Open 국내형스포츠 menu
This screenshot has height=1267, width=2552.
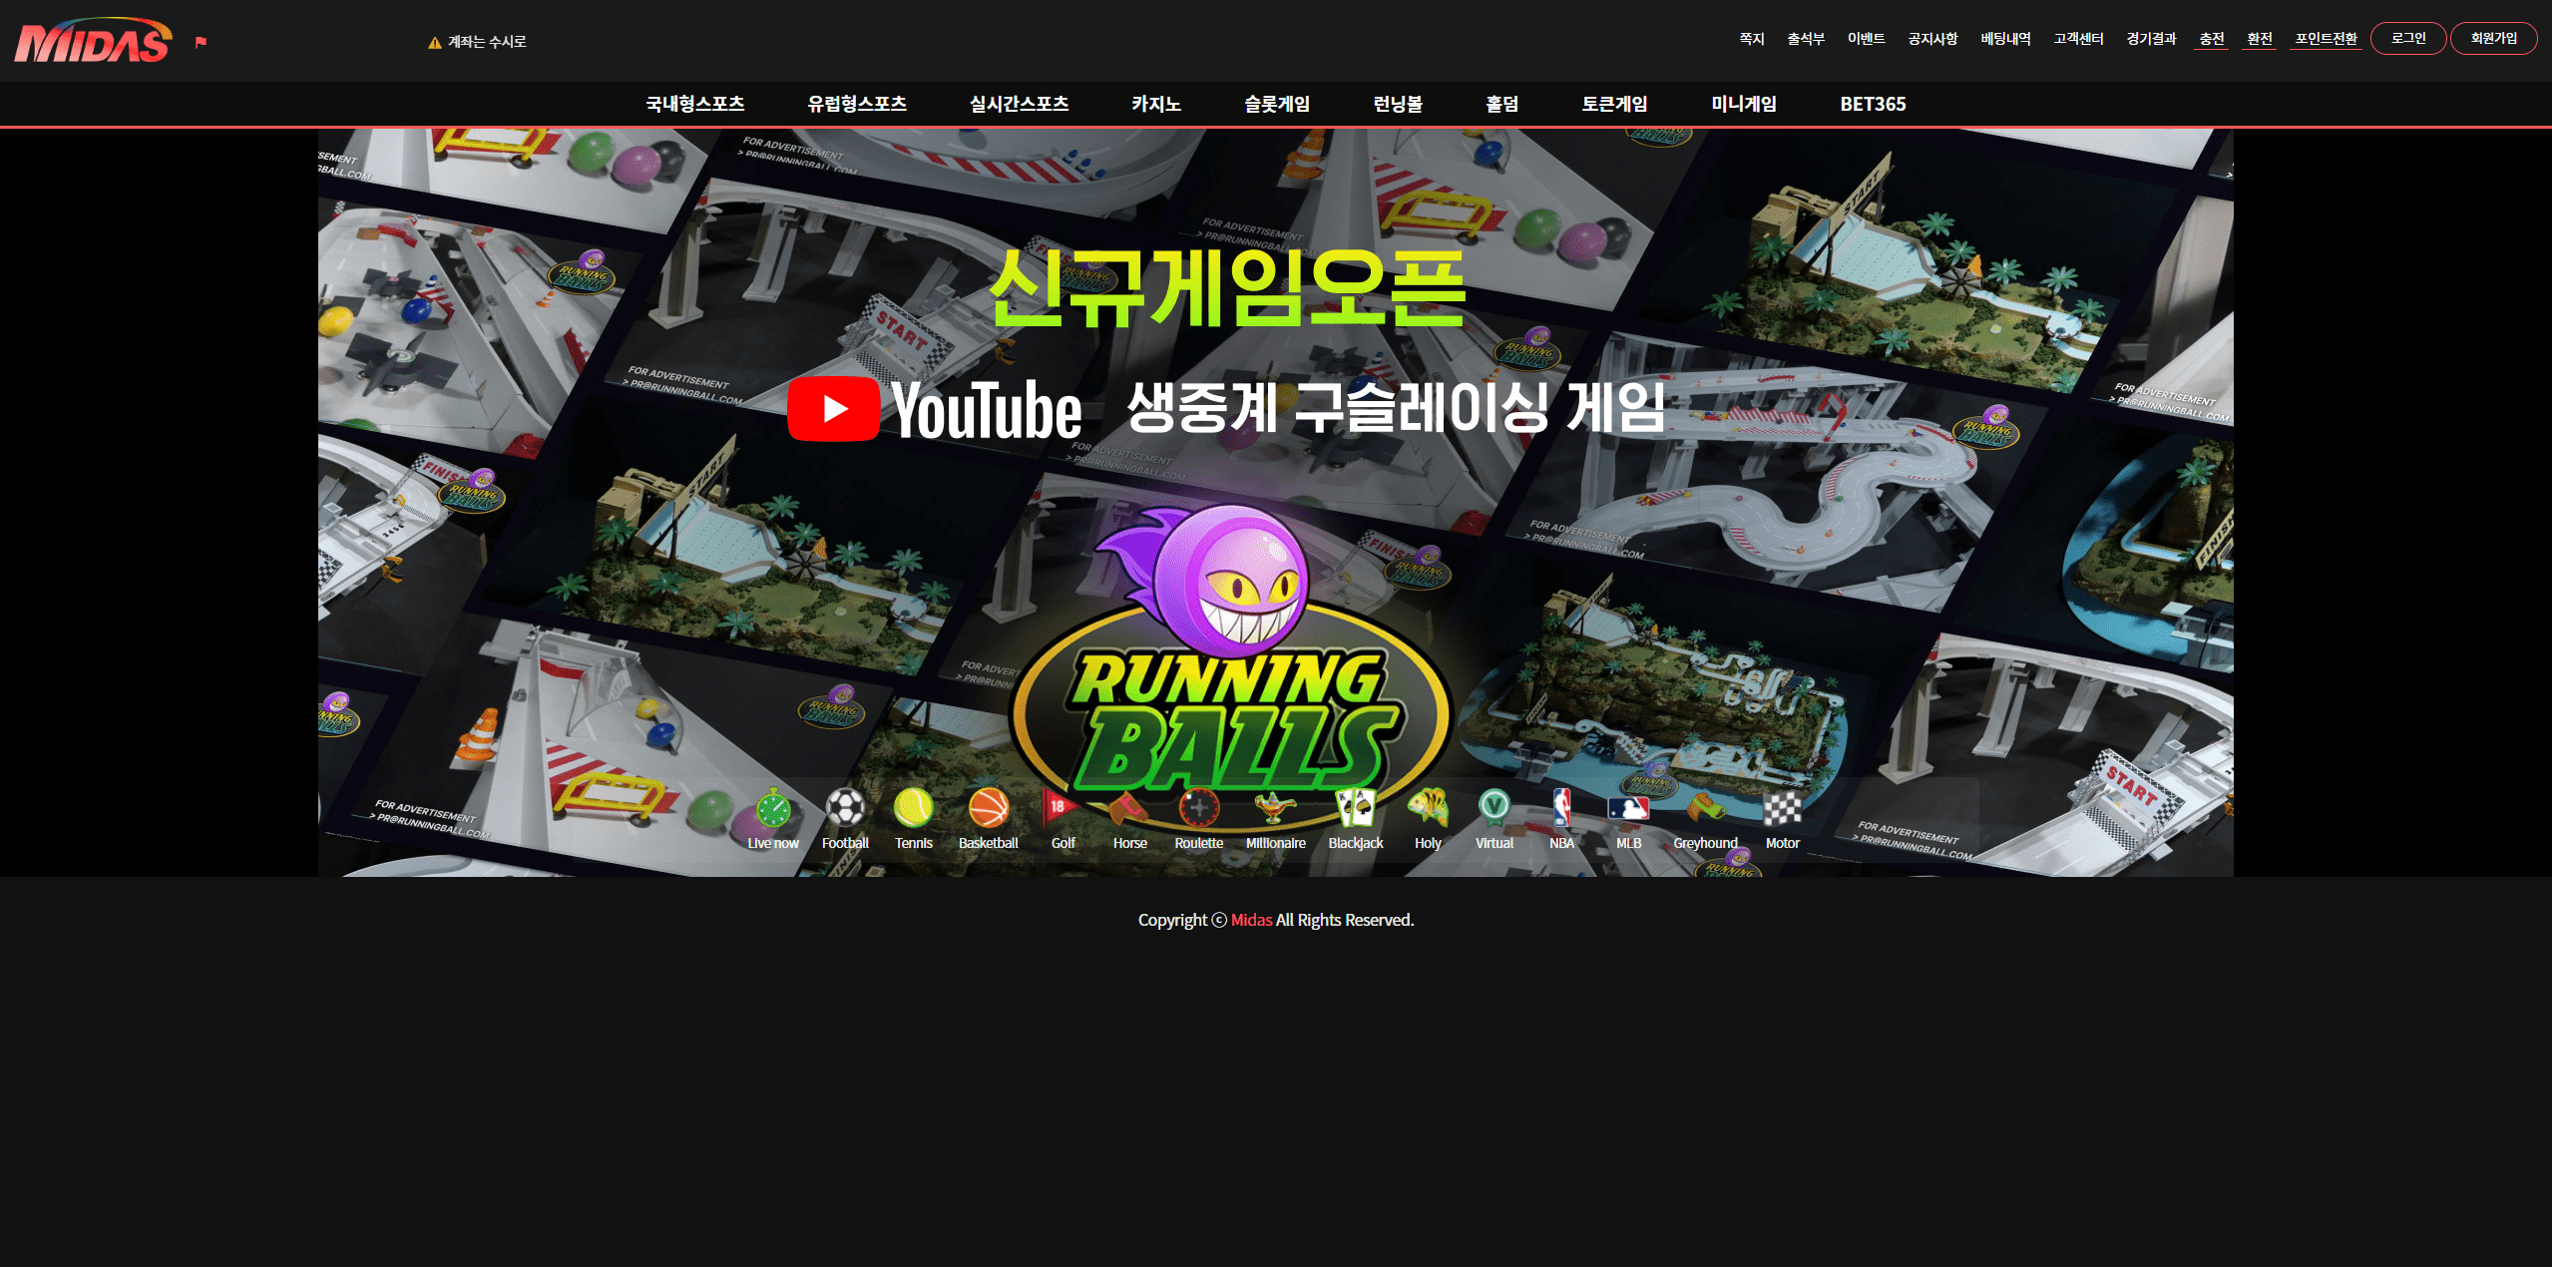point(694,104)
